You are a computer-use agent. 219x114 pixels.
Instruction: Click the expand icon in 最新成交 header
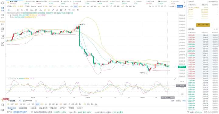tap(214, 29)
